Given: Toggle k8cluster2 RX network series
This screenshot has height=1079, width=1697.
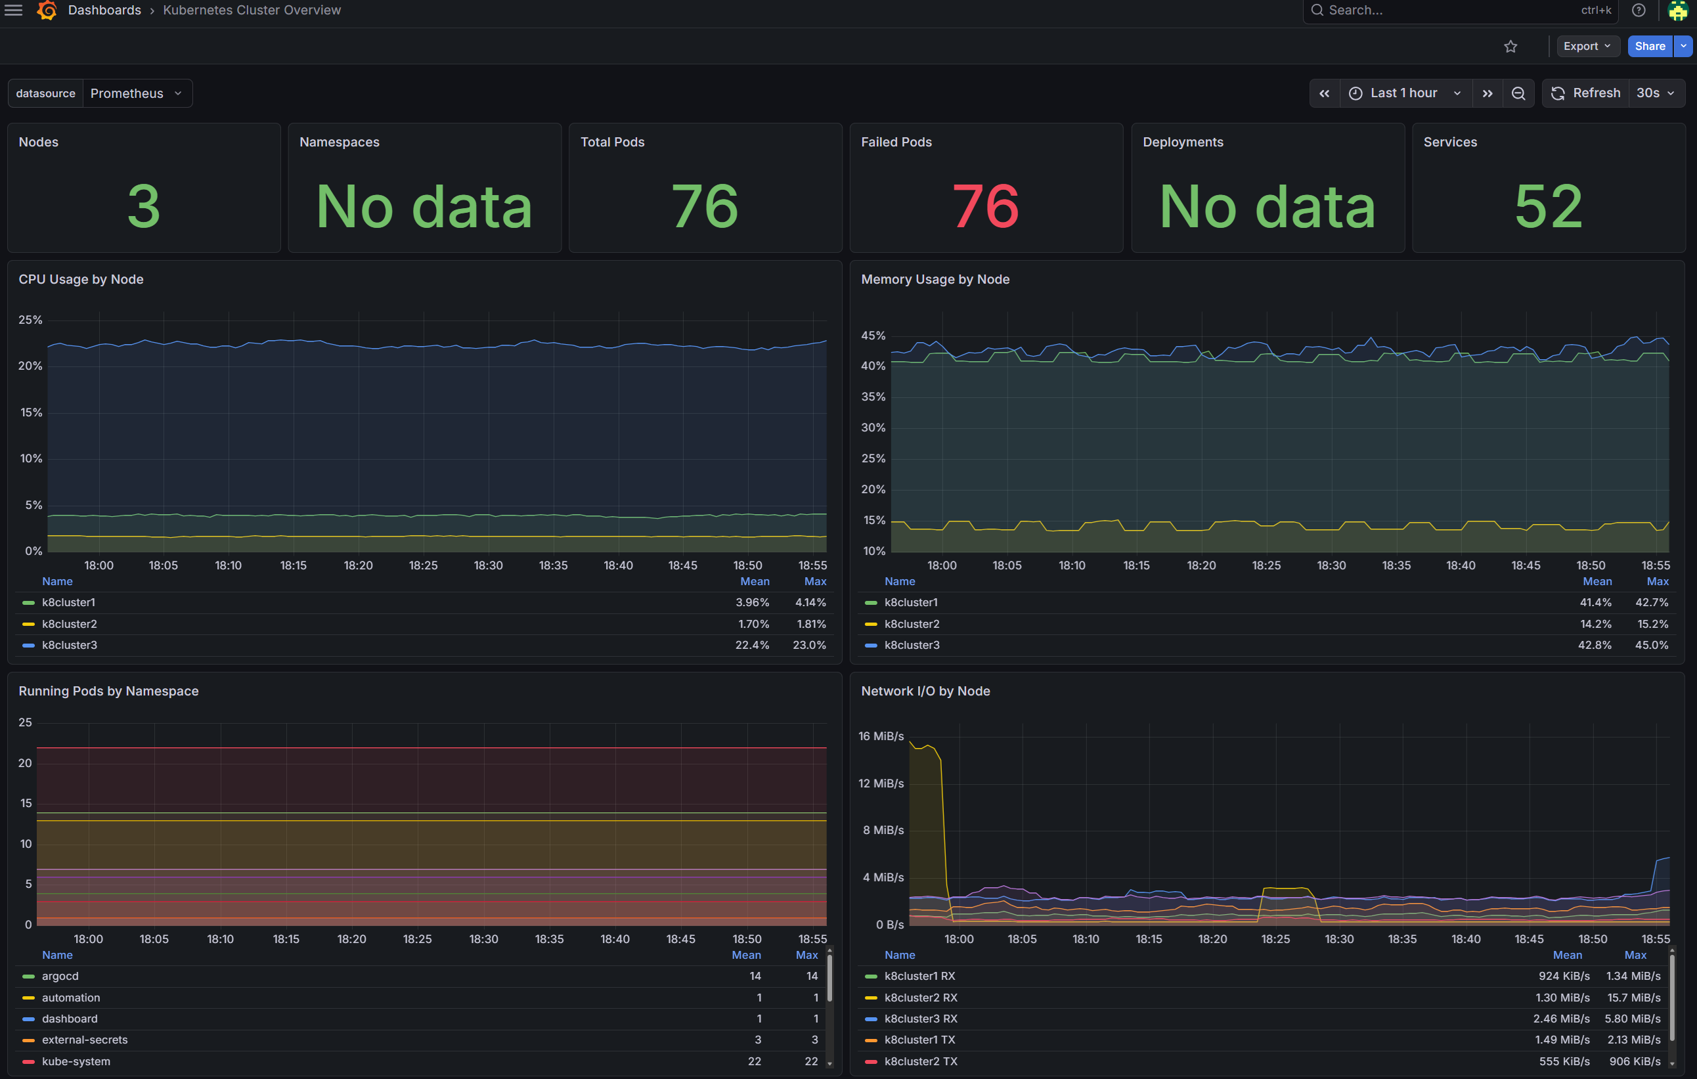Looking at the screenshot, I should (921, 998).
